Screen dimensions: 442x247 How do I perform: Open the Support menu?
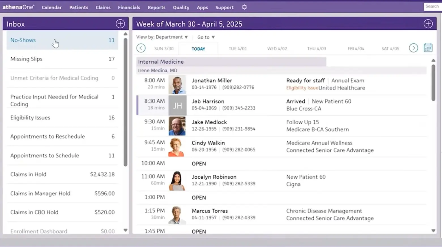(225, 8)
